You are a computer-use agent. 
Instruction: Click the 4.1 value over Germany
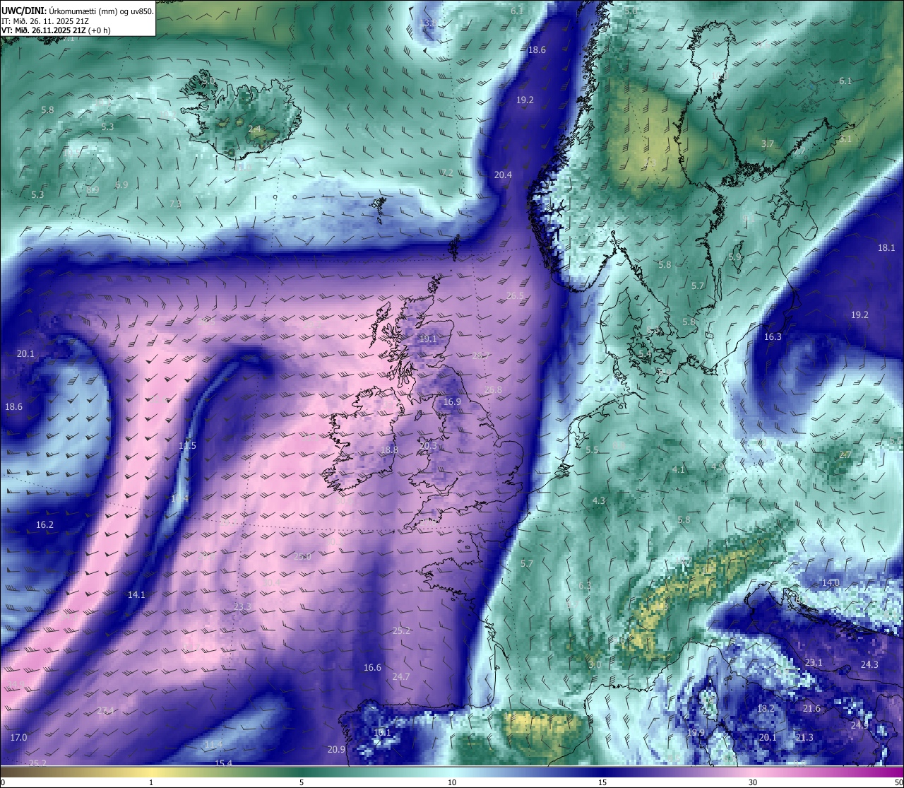(678, 469)
